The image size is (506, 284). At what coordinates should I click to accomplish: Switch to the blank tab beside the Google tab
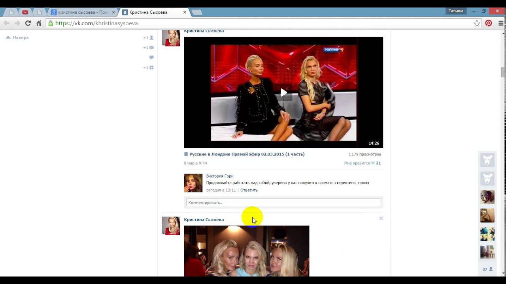[40, 12]
